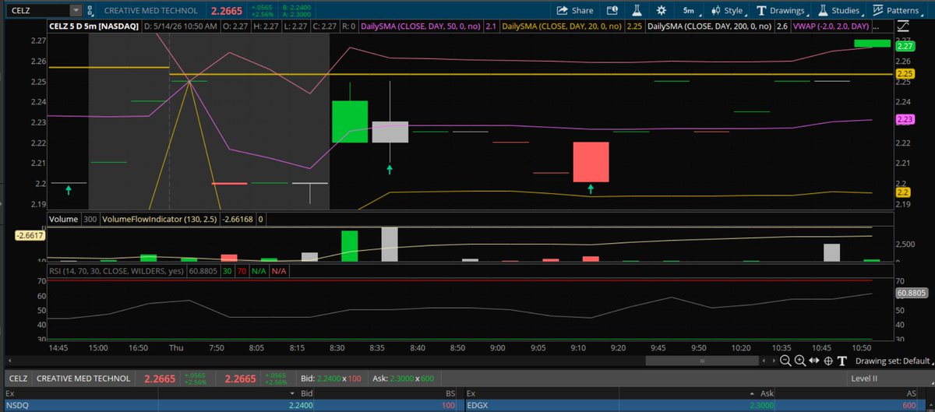Open the Patterns menu
This screenshot has width=935, height=412.
[x=900, y=11]
